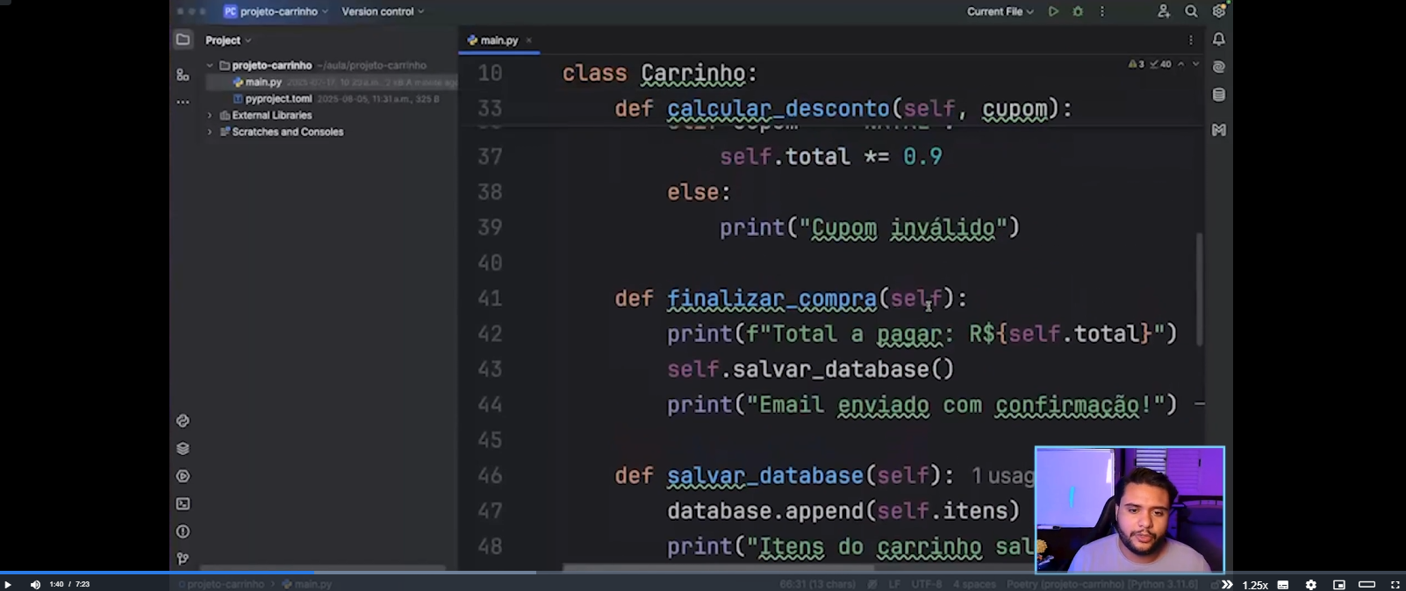
Task: Click the print("Cupom inválido") code line
Action: pyautogui.click(x=870, y=228)
